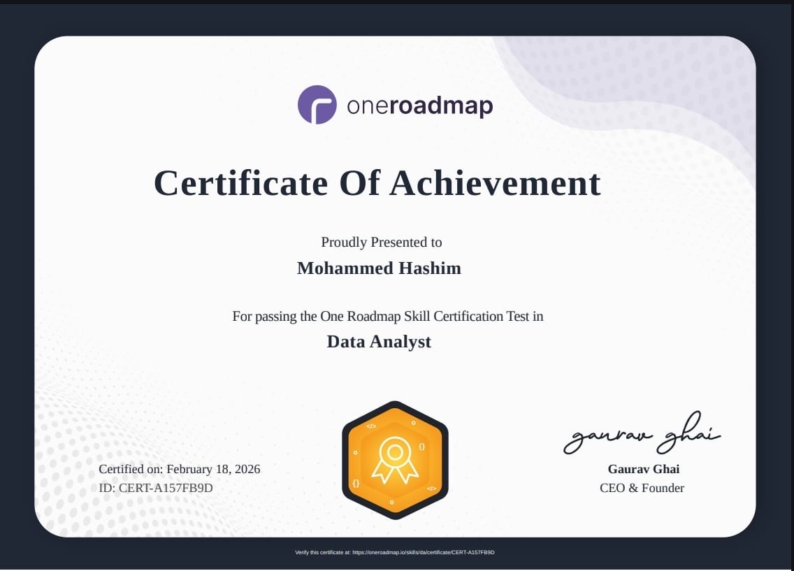
Task: Select the ID: CERT-A157FB9D text
Action: [x=155, y=488]
